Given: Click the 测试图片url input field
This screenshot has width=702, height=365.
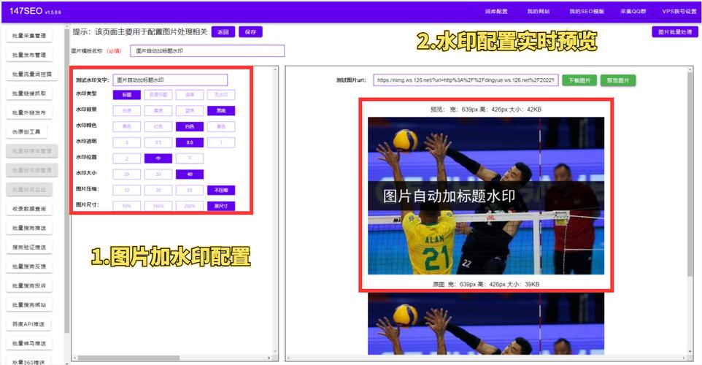Looking at the screenshot, I should tap(466, 80).
